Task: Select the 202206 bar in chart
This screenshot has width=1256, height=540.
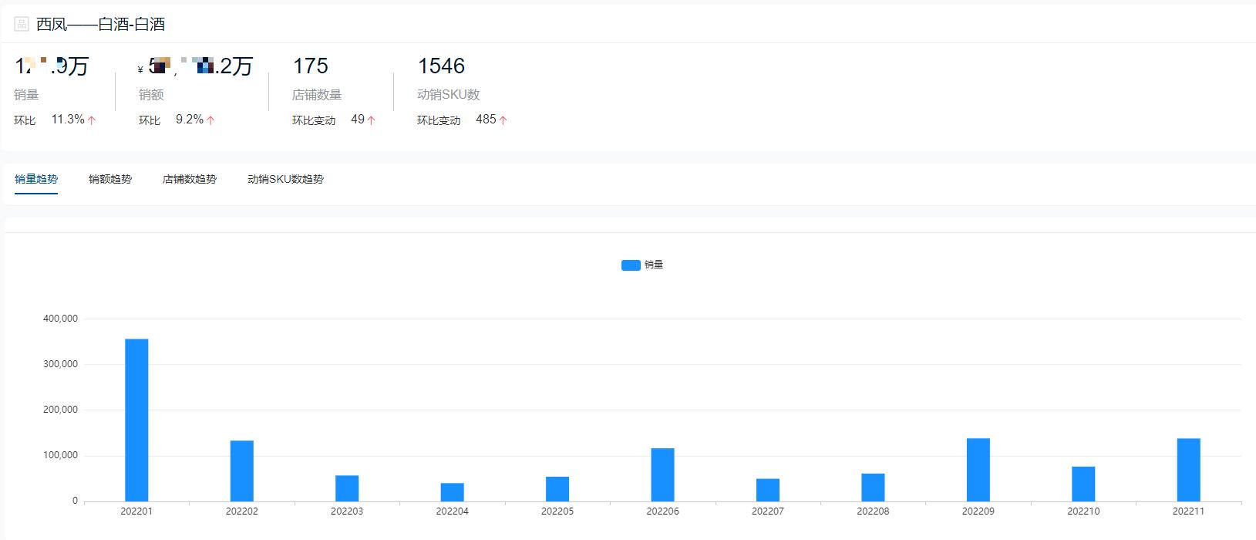Action: [x=662, y=474]
